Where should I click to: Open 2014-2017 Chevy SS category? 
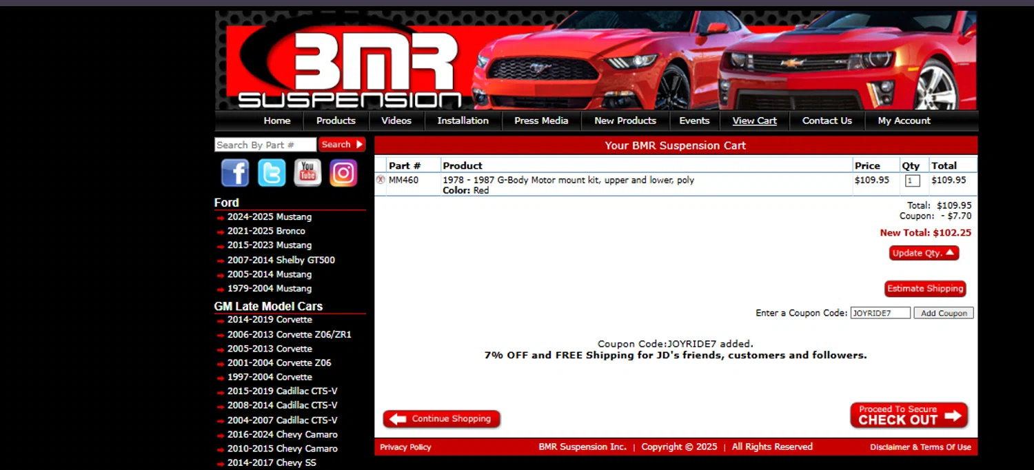[272, 463]
